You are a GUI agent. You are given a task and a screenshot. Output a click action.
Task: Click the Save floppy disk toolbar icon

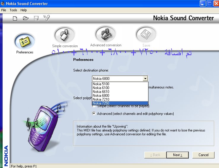click(x=36, y=18)
